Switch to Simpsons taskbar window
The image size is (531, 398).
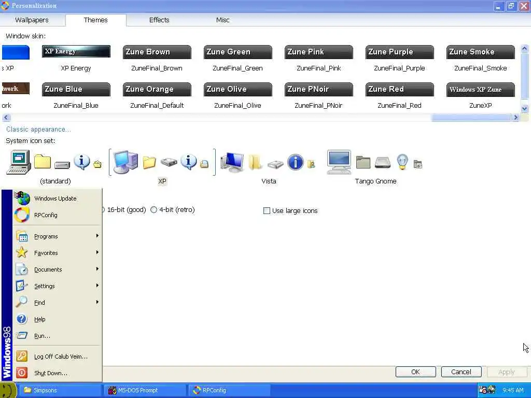click(x=60, y=390)
